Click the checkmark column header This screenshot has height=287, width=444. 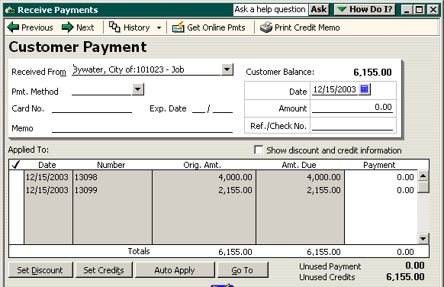16,165
